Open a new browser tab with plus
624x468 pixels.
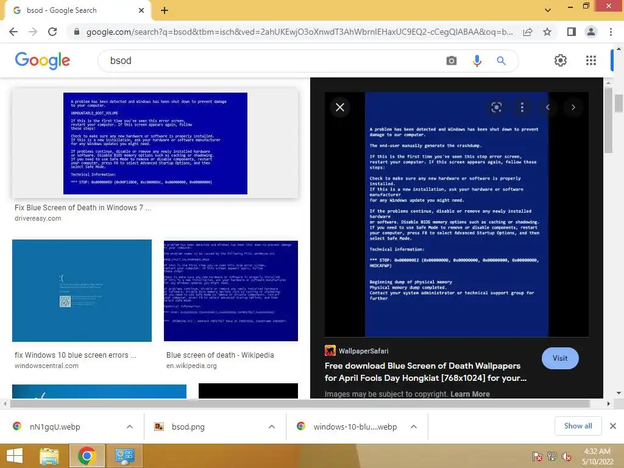pos(165,10)
